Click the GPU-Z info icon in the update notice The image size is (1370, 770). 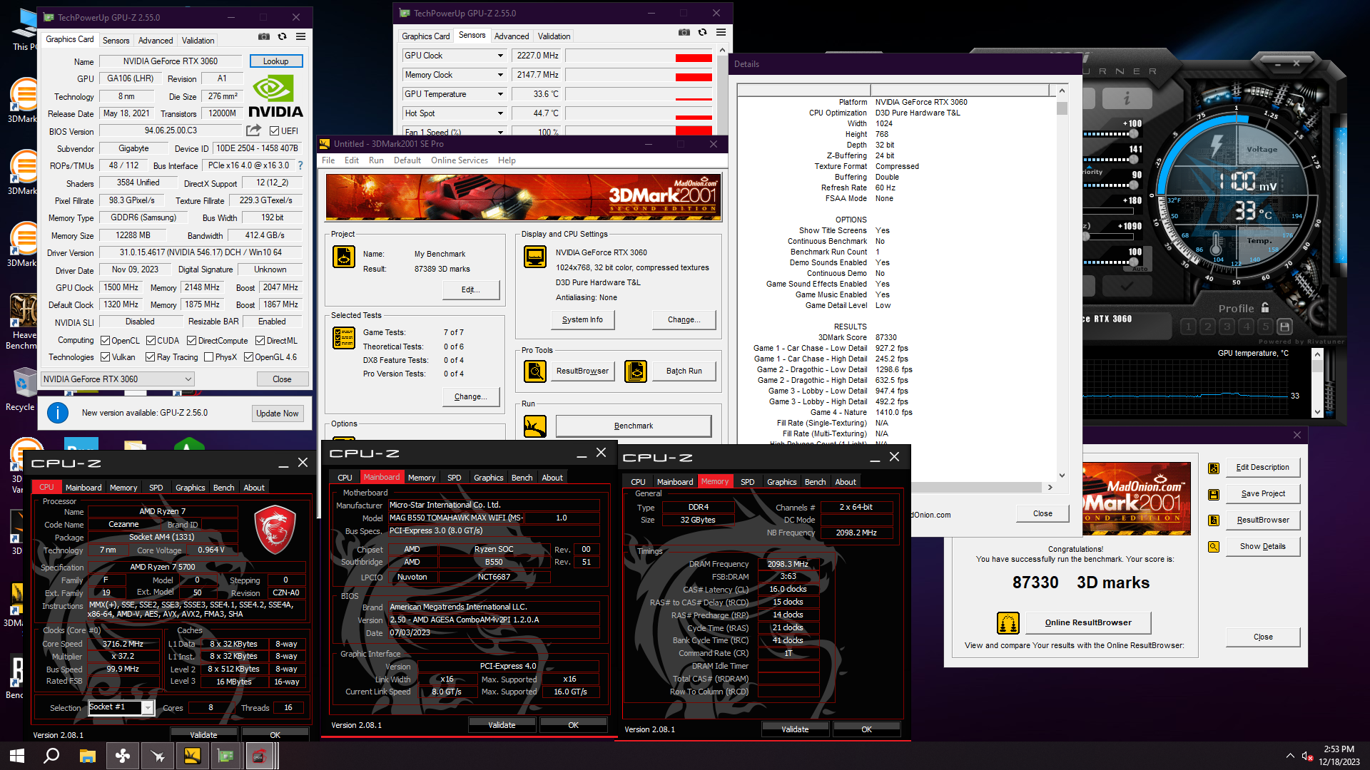point(58,413)
